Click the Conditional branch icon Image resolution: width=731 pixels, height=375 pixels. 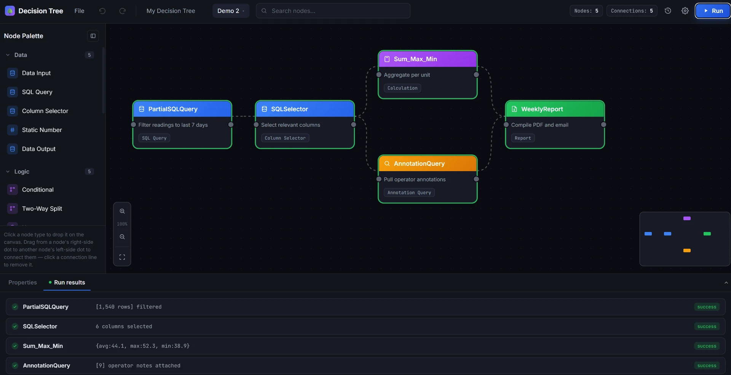pyautogui.click(x=13, y=189)
